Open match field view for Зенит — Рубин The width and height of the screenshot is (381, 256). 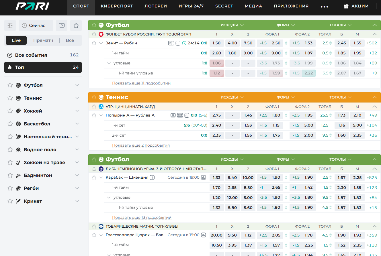[171, 43]
